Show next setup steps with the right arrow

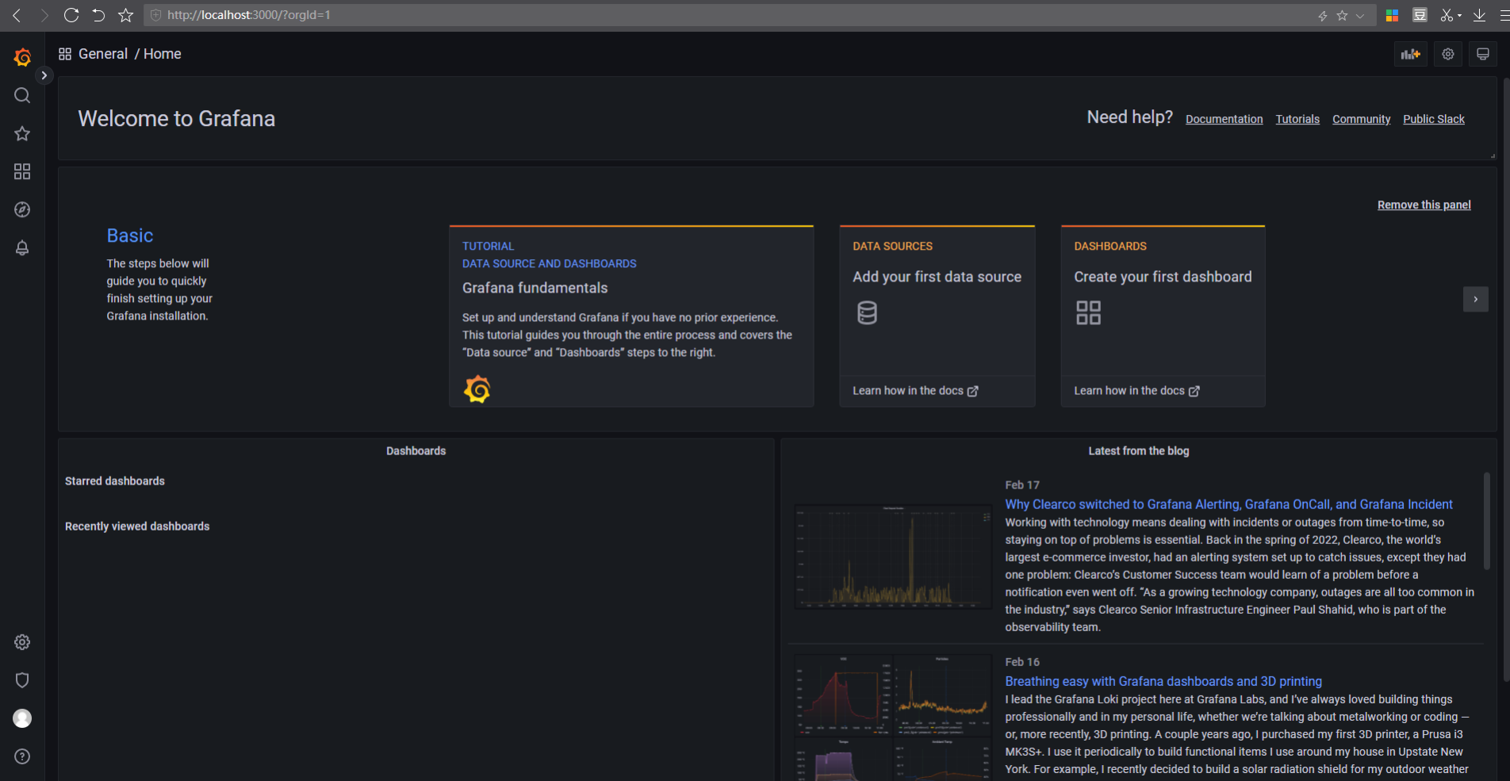click(x=1475, y=299)
